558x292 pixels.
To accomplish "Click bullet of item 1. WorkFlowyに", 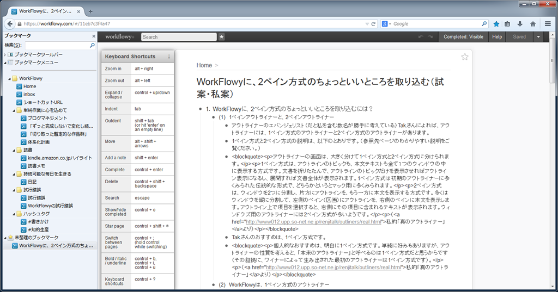I will point(200,109).
